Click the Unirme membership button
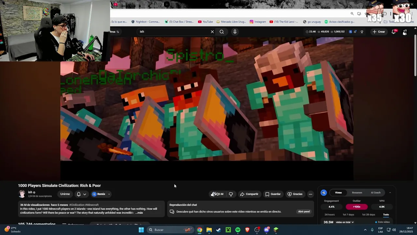 click(65, 194)
